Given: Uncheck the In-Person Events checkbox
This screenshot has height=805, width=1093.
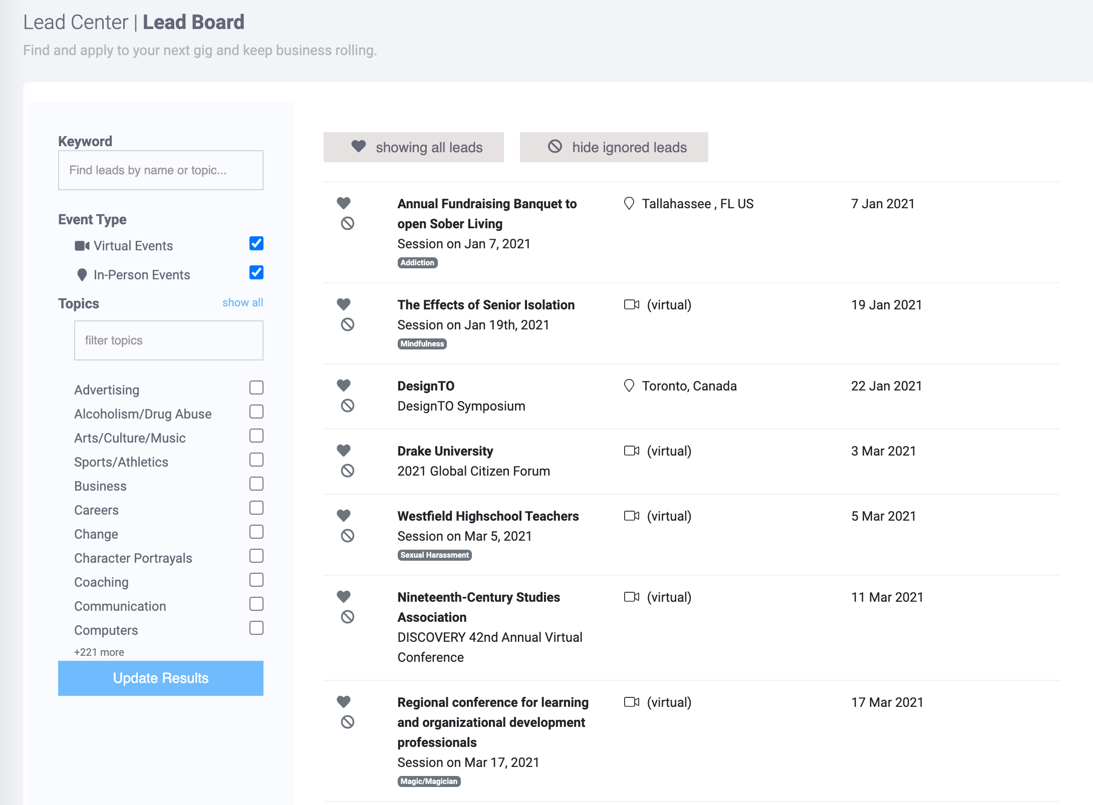Looking at the screenshot, I should [256, 273].
